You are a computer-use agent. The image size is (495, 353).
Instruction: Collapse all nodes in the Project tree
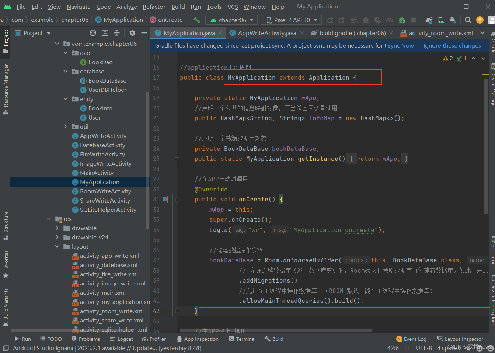[117, 32]
